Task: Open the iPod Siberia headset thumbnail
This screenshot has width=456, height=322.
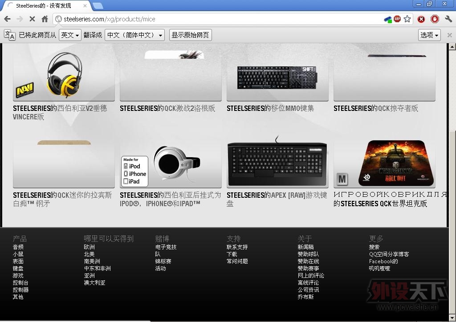Action: 177,164
